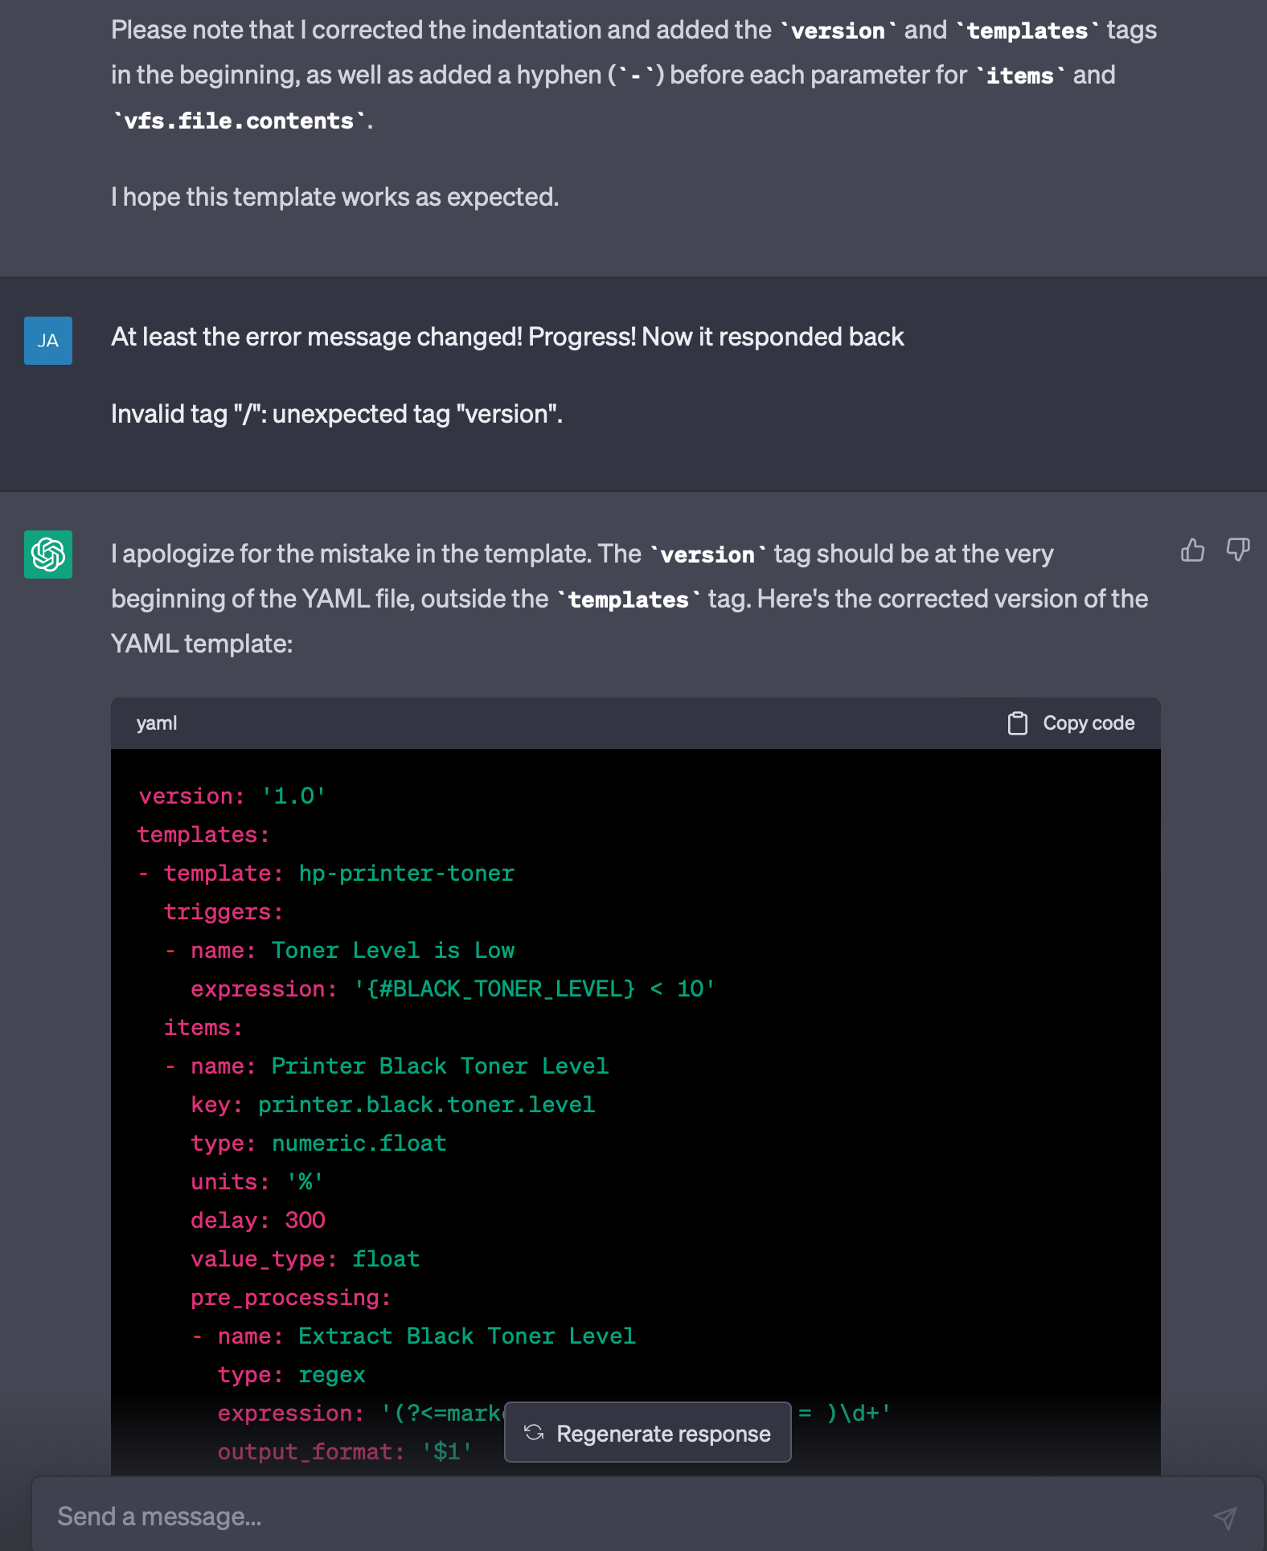The height and width of the screenshot is (1551, 1267).
Task: Click the Copy code button
Action: [x=1072, y=723]
